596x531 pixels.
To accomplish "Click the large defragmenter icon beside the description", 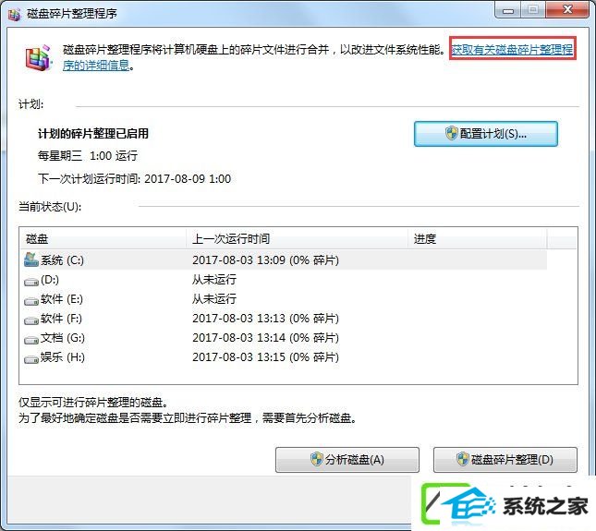I will pyautogui.click(x=37, y=58).
